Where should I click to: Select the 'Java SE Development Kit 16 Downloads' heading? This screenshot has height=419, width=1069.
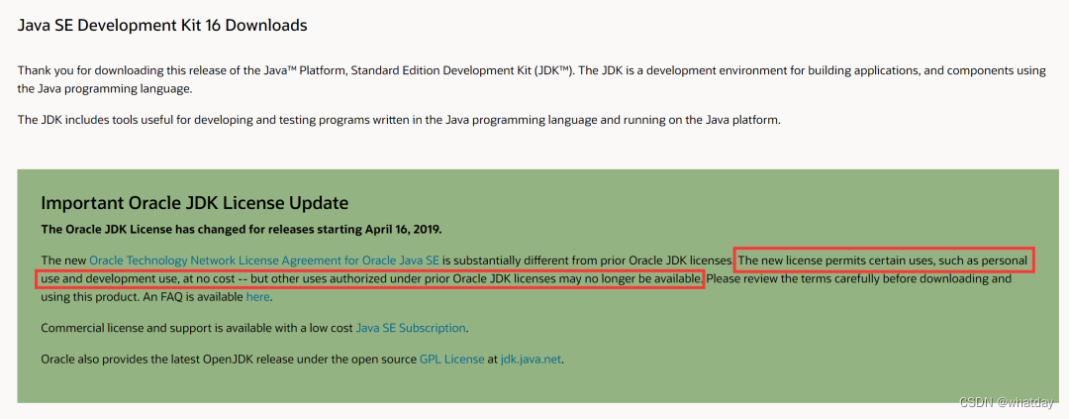(162, 26)
